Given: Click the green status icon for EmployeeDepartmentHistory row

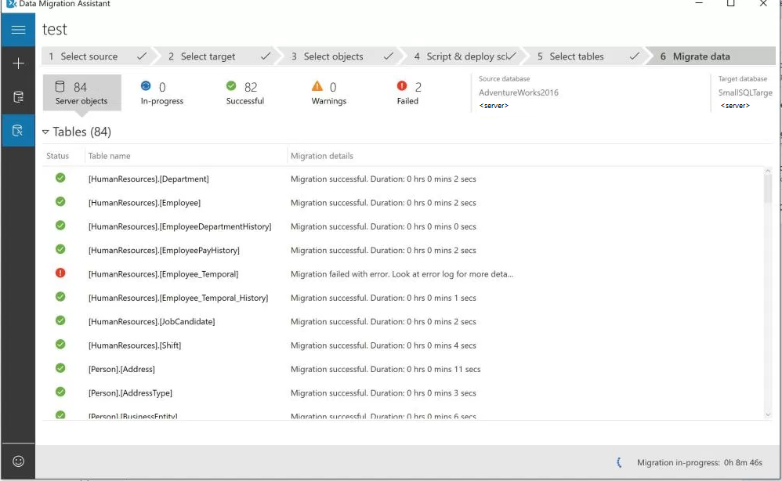Looking at the screenshot, I should click(x=60, y=226).
